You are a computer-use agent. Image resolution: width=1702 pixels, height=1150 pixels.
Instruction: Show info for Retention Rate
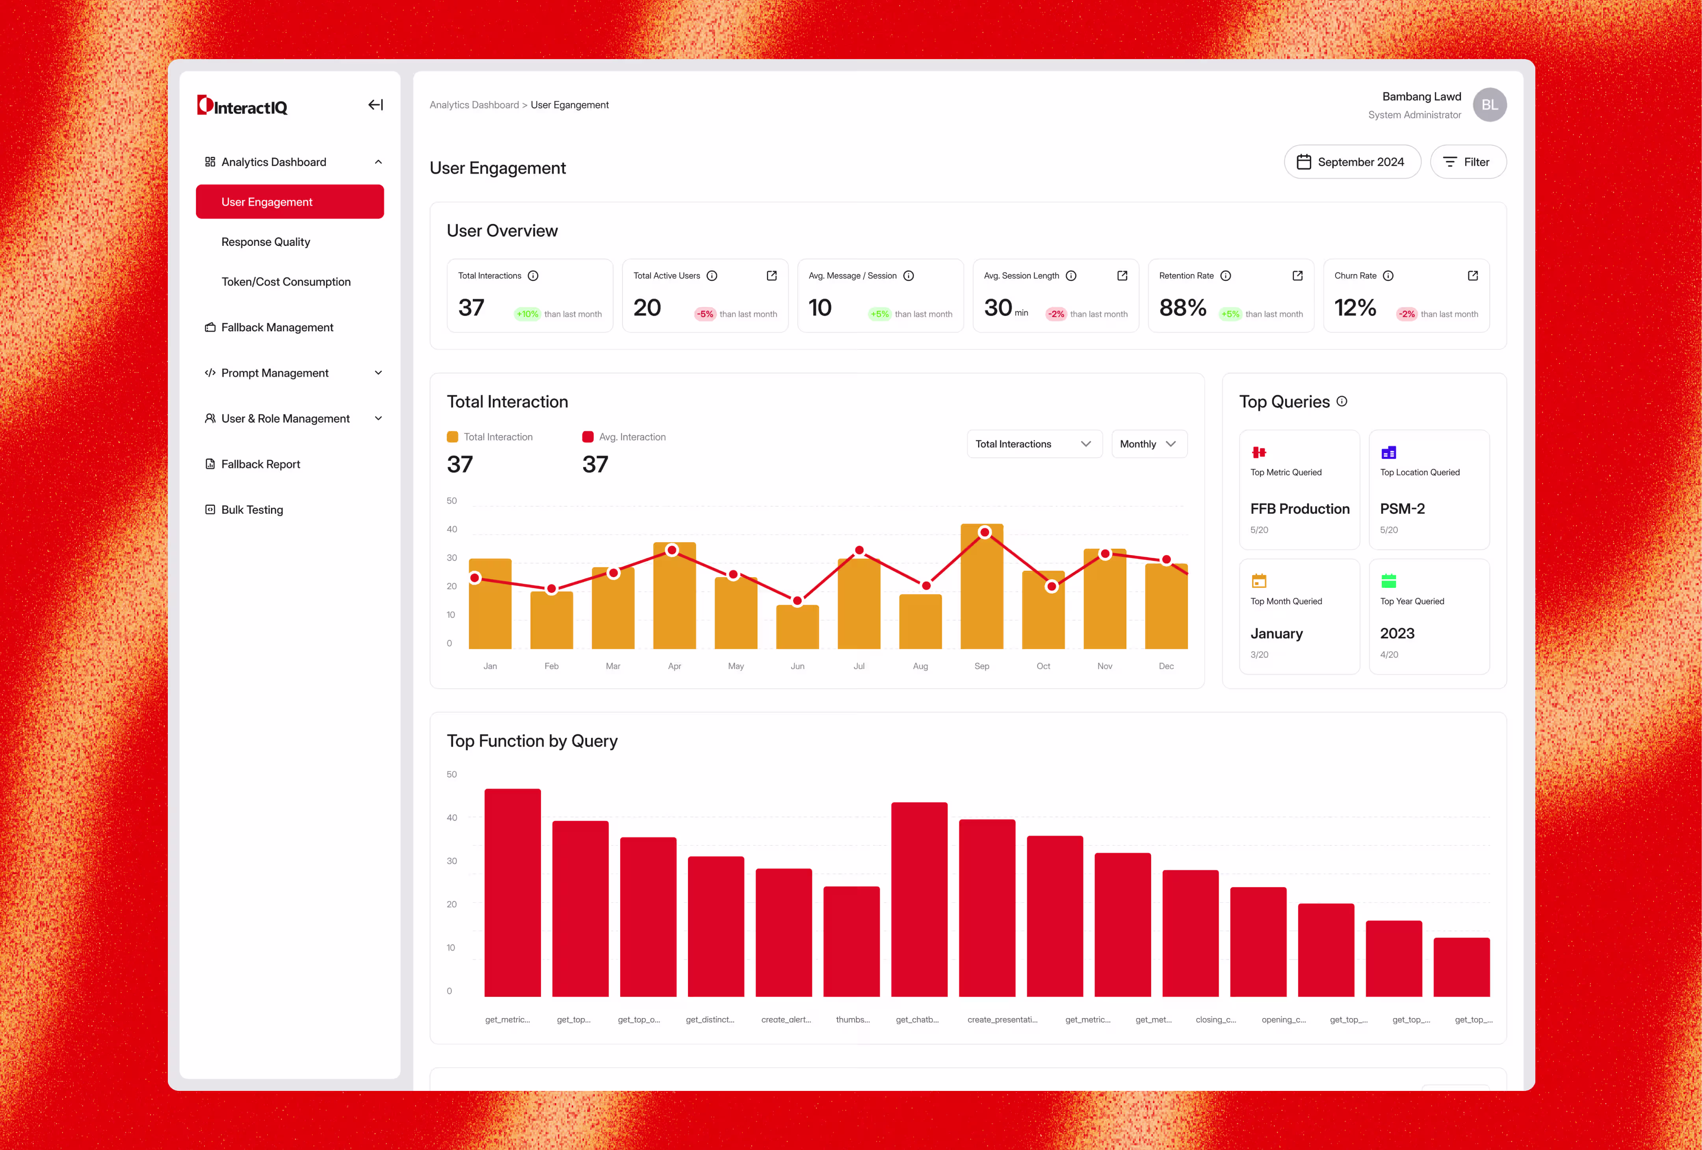[1225, 275]
